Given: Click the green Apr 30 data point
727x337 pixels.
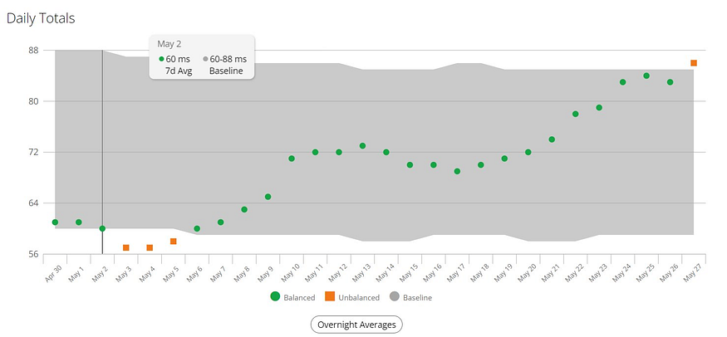Looking at the screenshot, I should 55,222.
